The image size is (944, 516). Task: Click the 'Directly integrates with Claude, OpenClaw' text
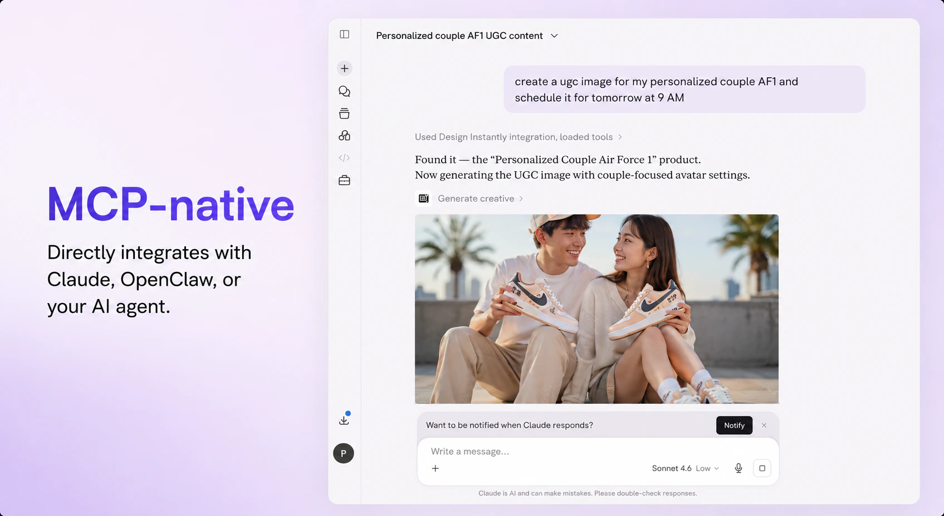[x=149, y=279]
